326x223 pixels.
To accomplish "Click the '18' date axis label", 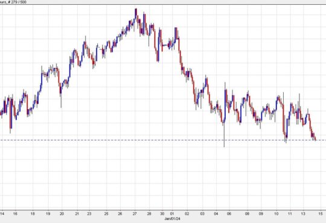I will coord(33,213).
